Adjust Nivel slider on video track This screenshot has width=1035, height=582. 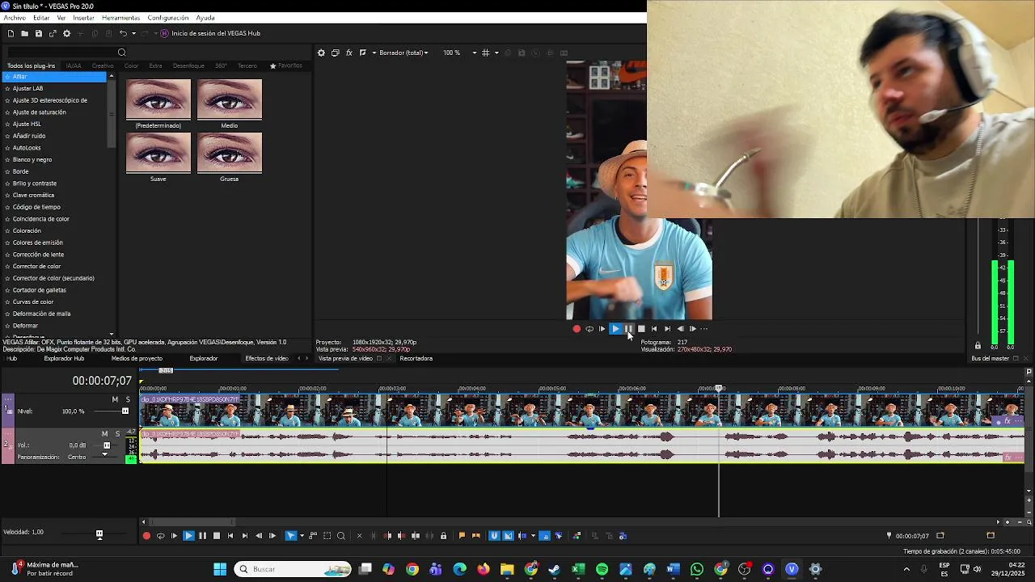125,411
